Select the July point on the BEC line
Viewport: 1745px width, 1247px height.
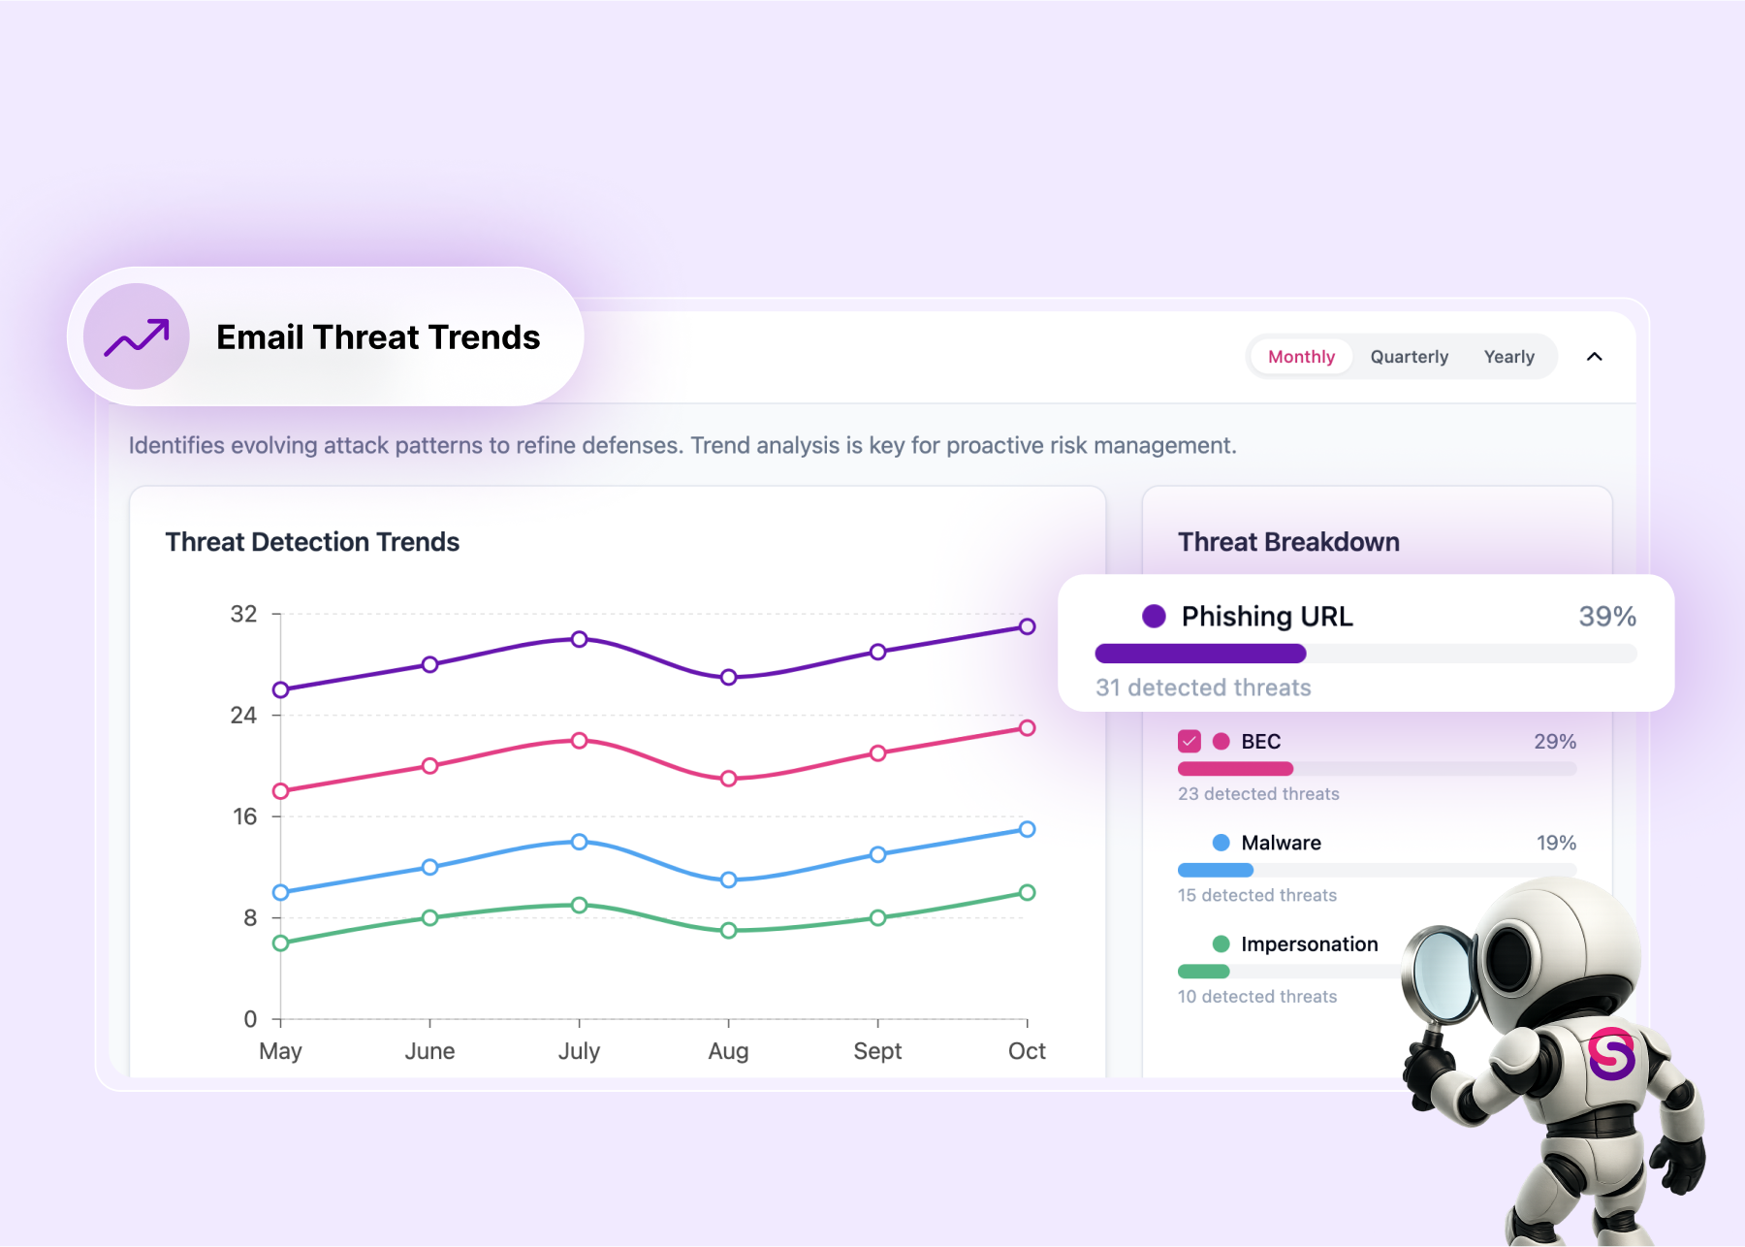580,741
